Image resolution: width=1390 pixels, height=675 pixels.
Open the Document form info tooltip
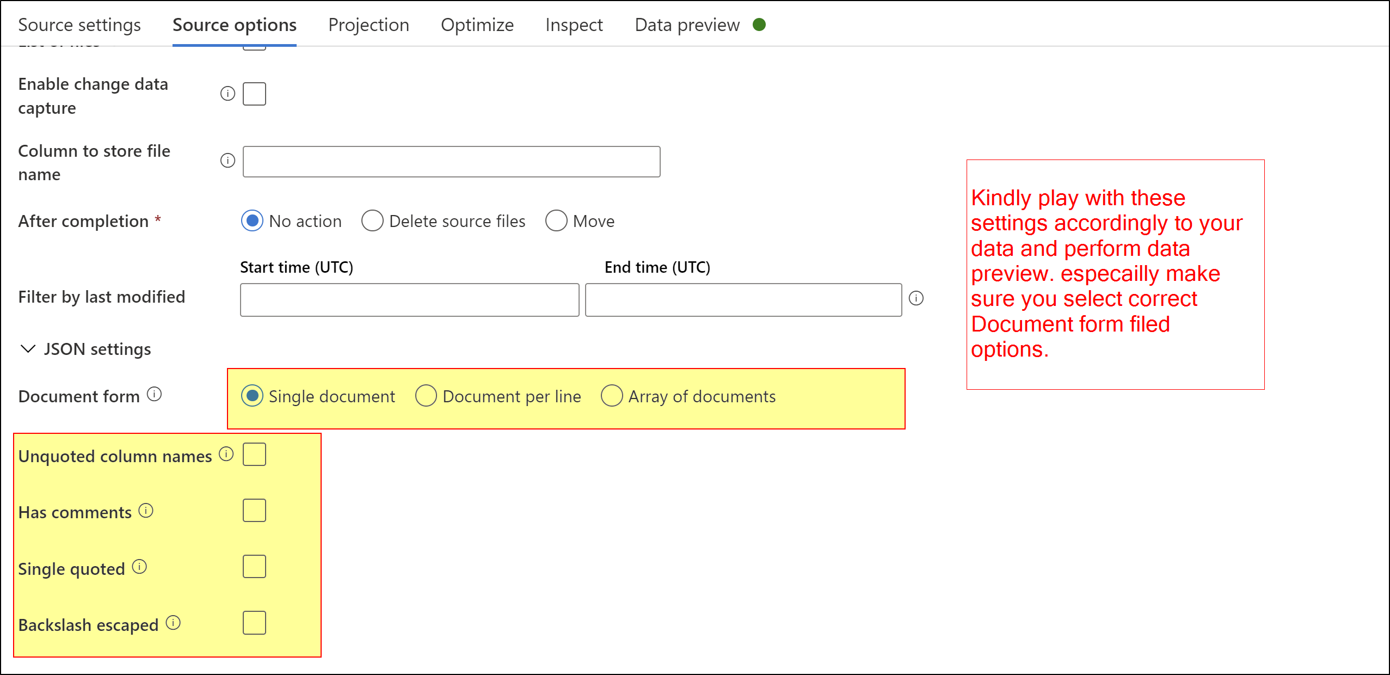(x=154, y=394)
